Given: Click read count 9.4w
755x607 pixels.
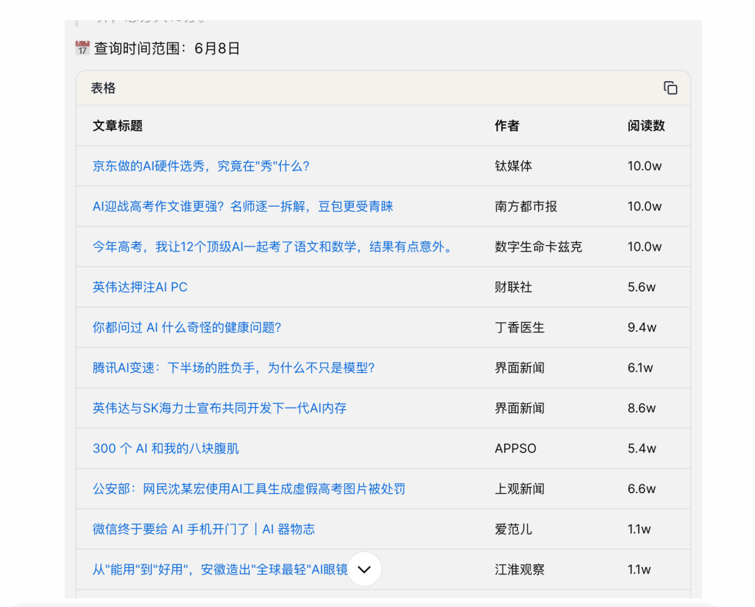Looking at the screenshot, I should (642, 328).
